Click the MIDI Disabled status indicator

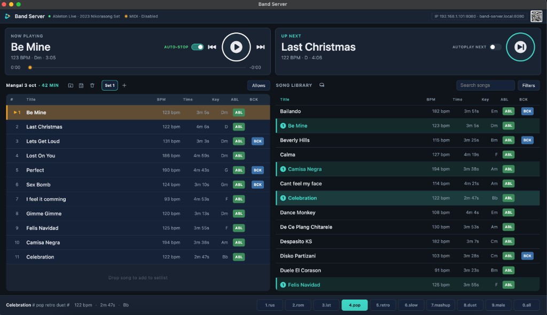[141, 17]
